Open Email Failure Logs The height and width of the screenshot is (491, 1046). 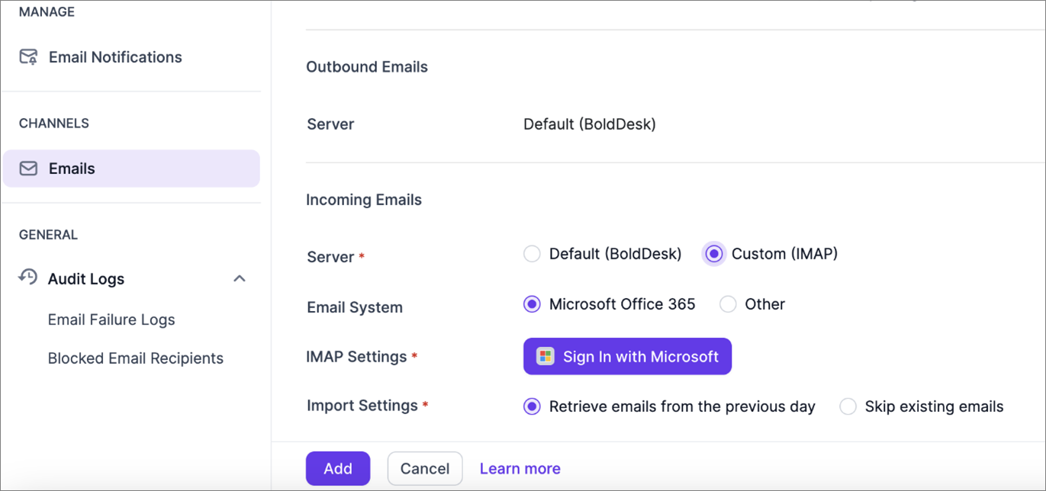(x=111, y=319)
